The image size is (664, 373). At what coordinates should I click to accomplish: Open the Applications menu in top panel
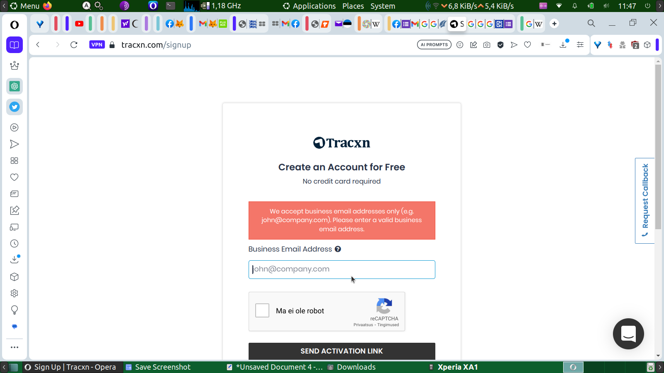pyautogui.click(x=310, y=6)
